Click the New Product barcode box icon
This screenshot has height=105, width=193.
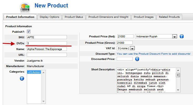pos(25,8)
